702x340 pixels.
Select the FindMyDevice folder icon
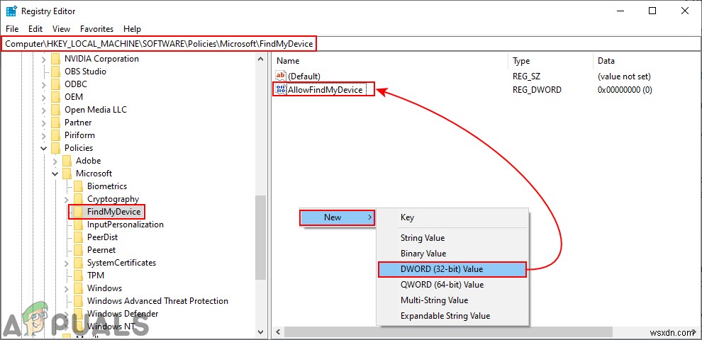[78, 212]
